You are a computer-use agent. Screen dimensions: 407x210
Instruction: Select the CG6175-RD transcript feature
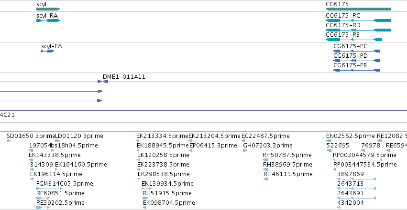point(359,30)
